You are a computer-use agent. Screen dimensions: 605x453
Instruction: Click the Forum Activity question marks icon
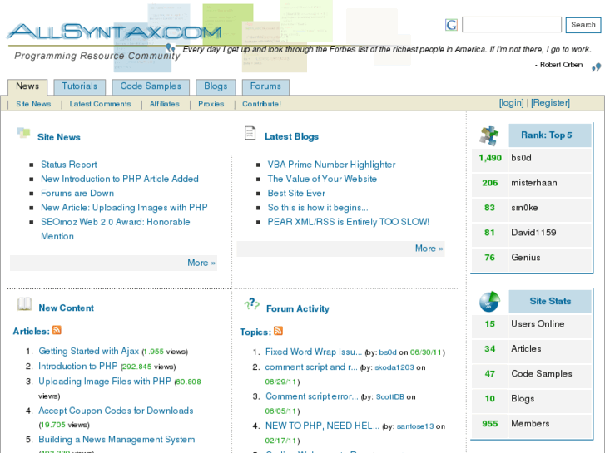tap(251, 304)
